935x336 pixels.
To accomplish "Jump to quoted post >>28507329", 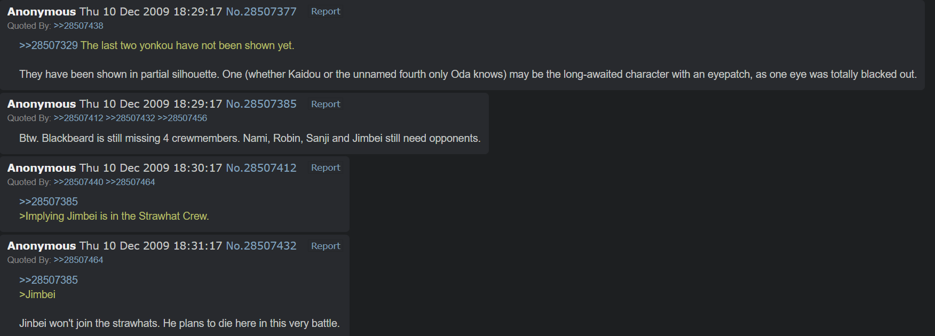I will (x=49, y=46).
